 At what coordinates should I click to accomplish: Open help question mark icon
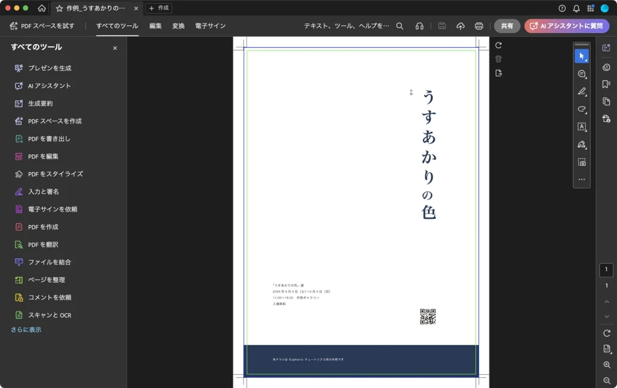pos(562,8)
